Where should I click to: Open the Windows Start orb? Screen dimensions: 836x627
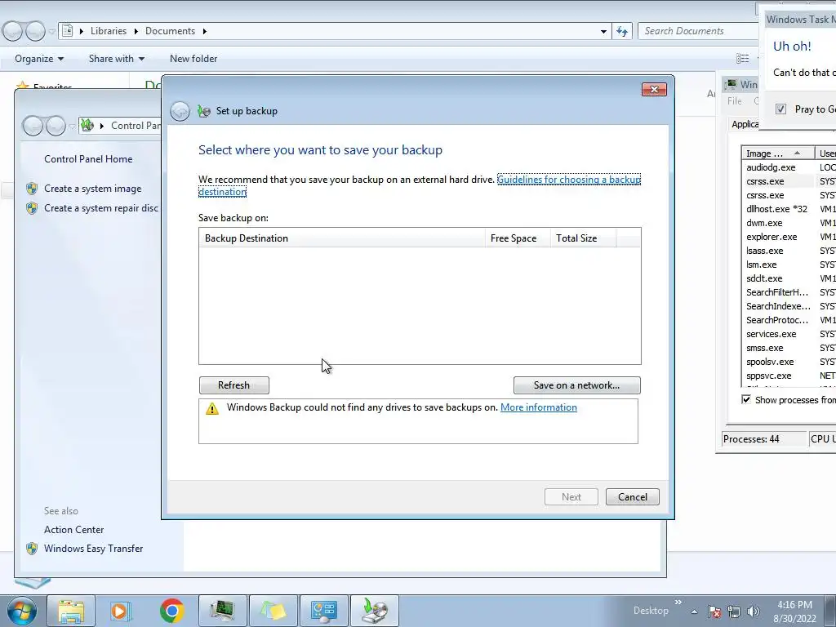[x=21, y=611]
